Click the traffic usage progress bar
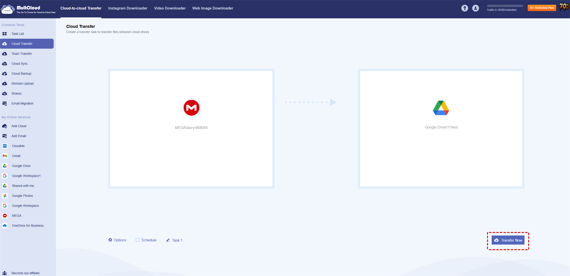Screen dimensions: 570x276 [505, 6]
